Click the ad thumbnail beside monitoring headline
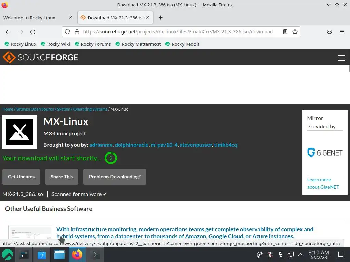 [30, 232]
